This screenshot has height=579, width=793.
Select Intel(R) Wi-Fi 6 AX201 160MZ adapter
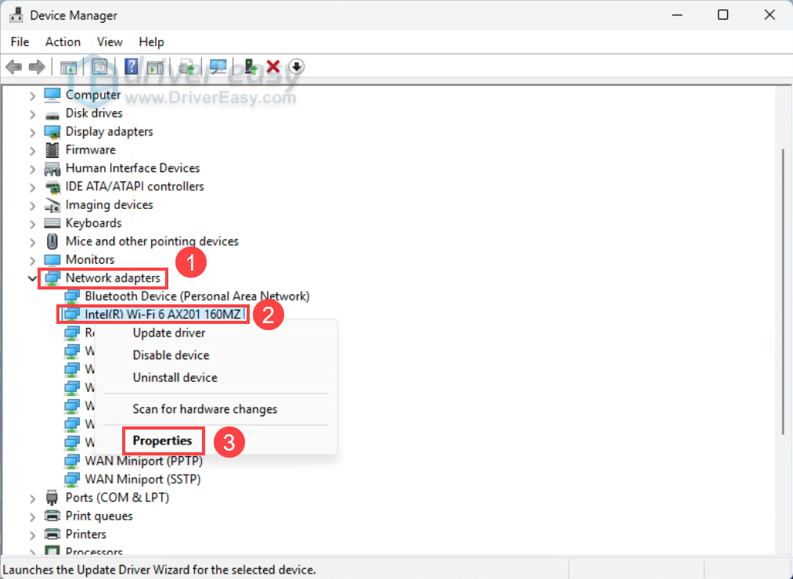click(x=162, y=314)
